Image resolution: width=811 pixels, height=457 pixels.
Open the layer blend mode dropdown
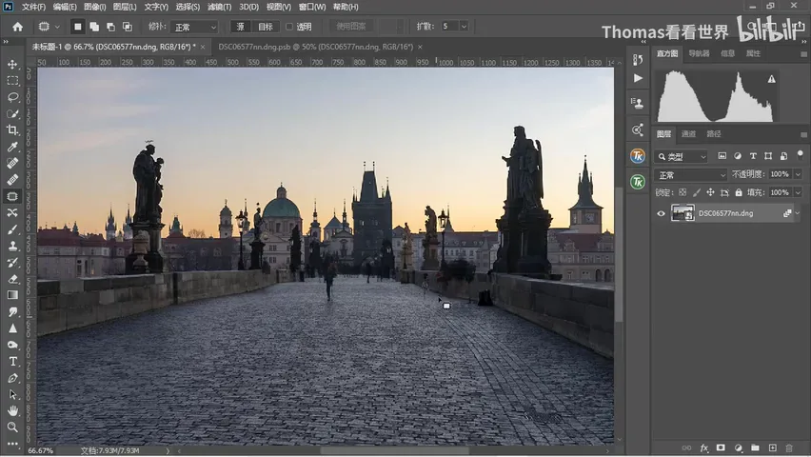pos(690,175)
